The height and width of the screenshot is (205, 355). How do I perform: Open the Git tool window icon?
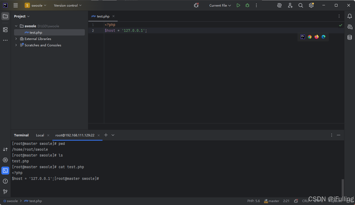[5, 191]
